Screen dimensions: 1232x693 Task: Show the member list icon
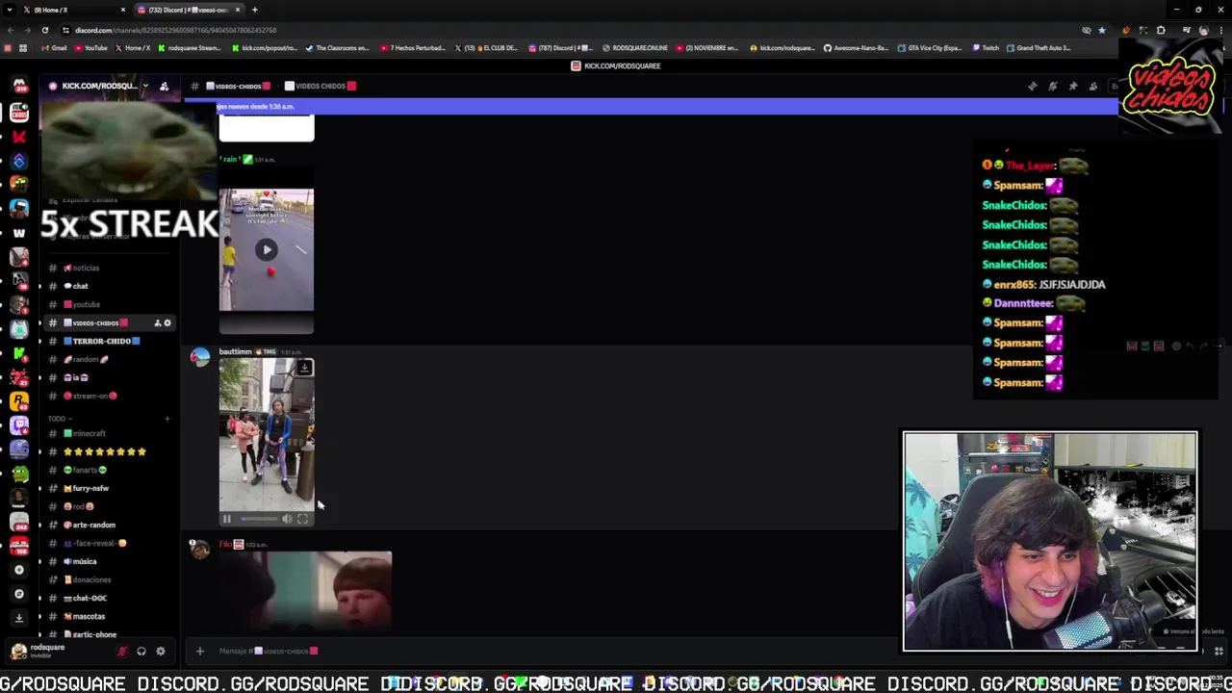click(1092, 86)
